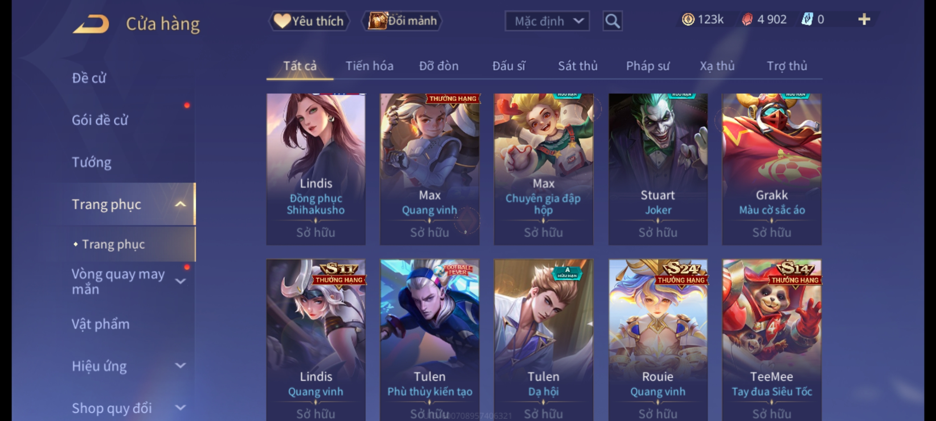Tap the blue voucher currency icon

pos(807,19)
